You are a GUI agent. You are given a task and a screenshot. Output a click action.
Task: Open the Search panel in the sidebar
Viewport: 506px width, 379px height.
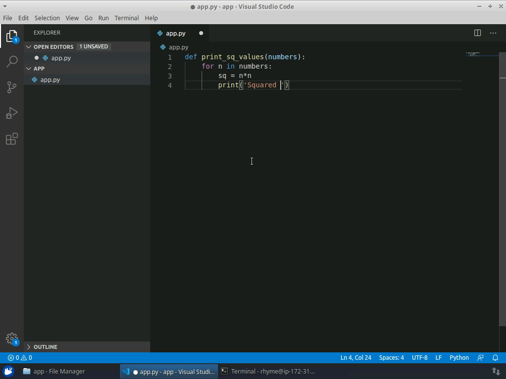[x=11, y=62]
